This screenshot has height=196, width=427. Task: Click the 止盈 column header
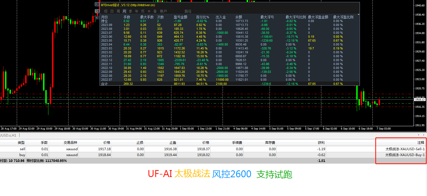click(173, 143)
